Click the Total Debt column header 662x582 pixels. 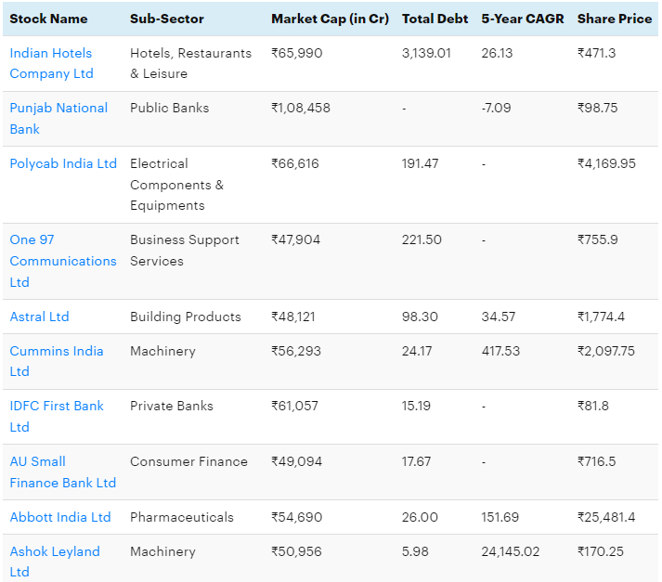[435, 19]
